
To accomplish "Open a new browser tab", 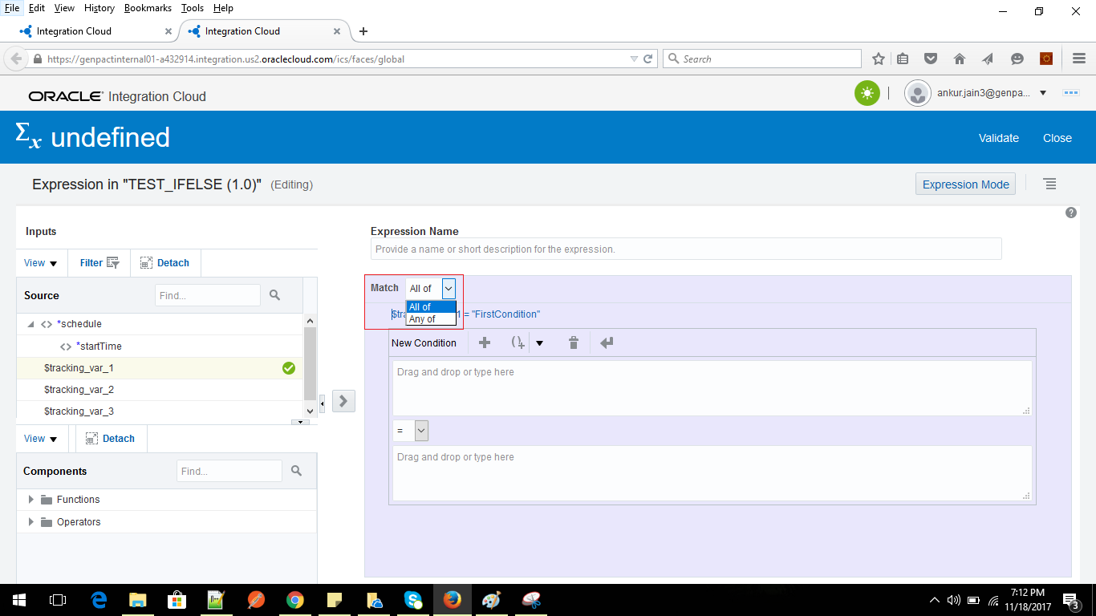I will pos(363,31).
